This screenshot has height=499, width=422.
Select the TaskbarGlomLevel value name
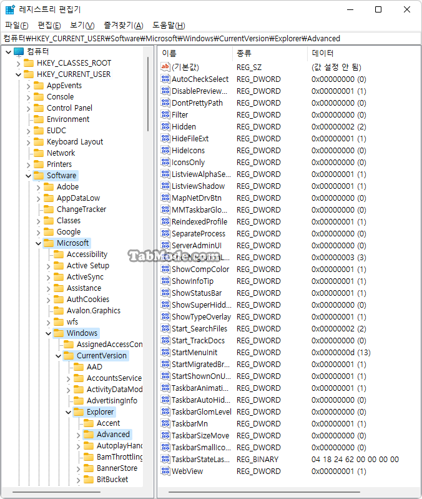[x=202, y=412]
